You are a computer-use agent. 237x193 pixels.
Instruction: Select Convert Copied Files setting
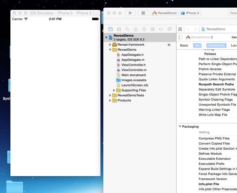[x=214, y=143]
